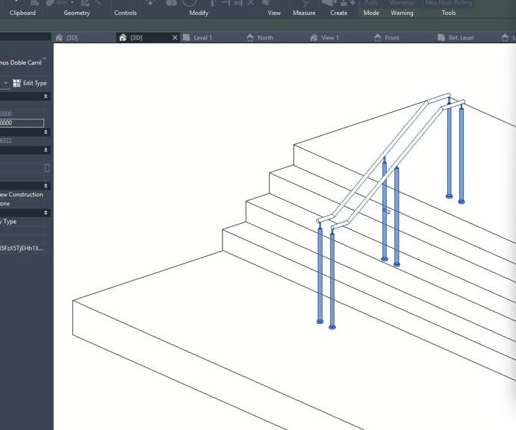Collapse the Properties group containing the checkbox

coord(46,150)
